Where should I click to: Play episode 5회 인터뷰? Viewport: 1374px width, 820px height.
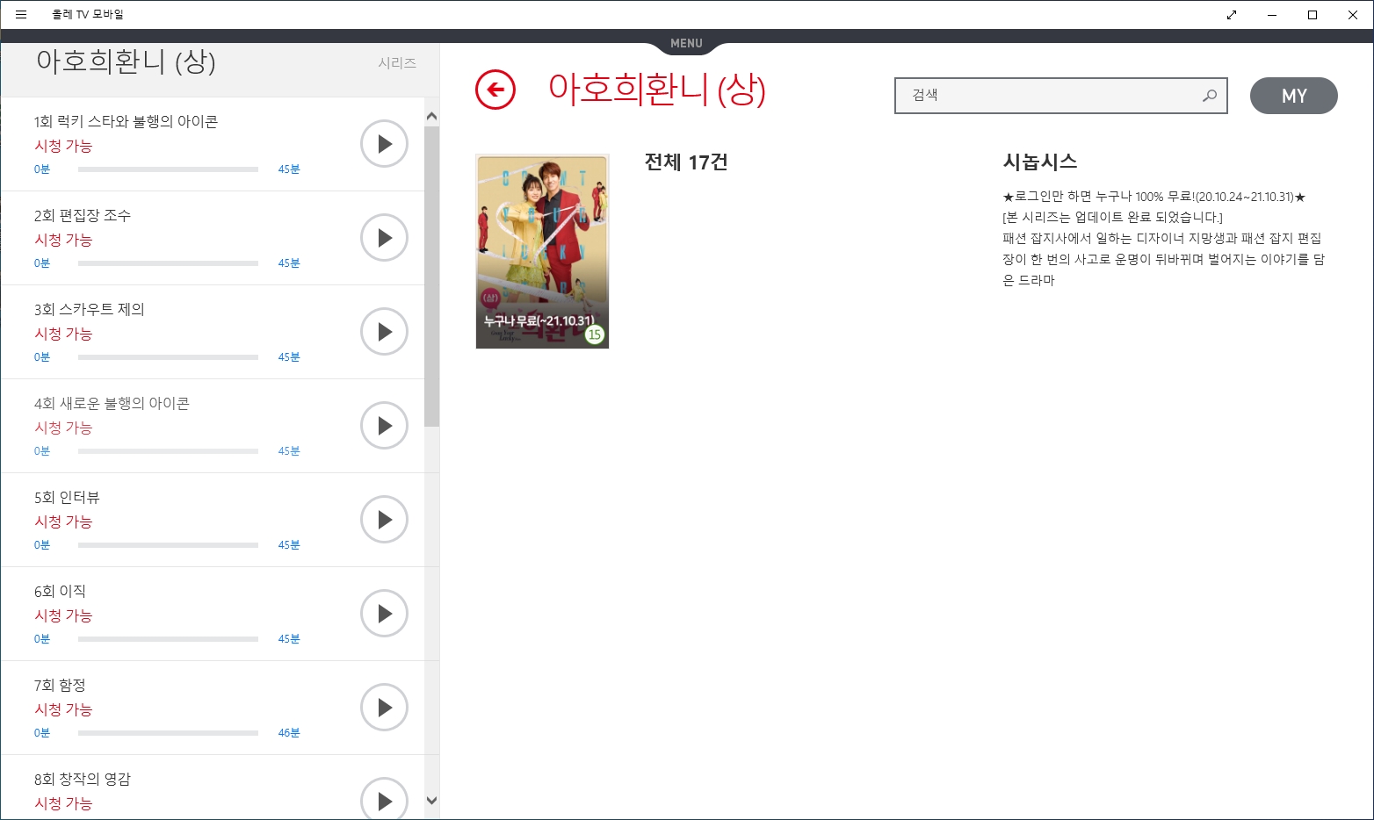click(x=384, y=520)
